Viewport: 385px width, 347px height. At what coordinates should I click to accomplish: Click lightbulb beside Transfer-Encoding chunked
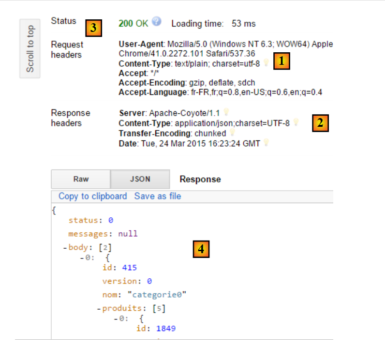click(x=233, y=133)
